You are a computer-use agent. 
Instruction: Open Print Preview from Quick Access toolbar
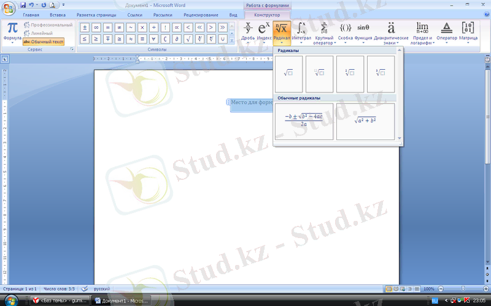[52, 5]
